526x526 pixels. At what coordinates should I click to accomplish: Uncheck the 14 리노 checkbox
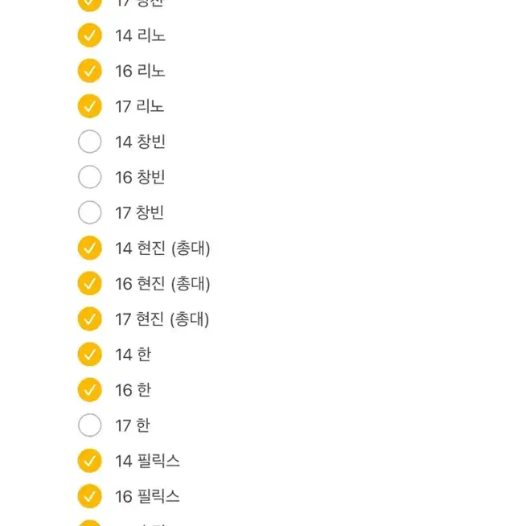89,35
